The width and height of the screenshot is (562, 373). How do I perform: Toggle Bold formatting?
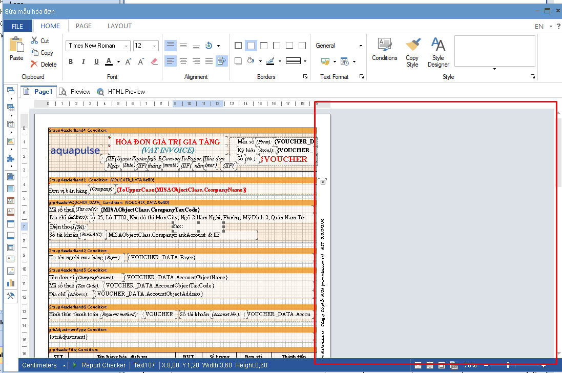[x=71, y=62]
